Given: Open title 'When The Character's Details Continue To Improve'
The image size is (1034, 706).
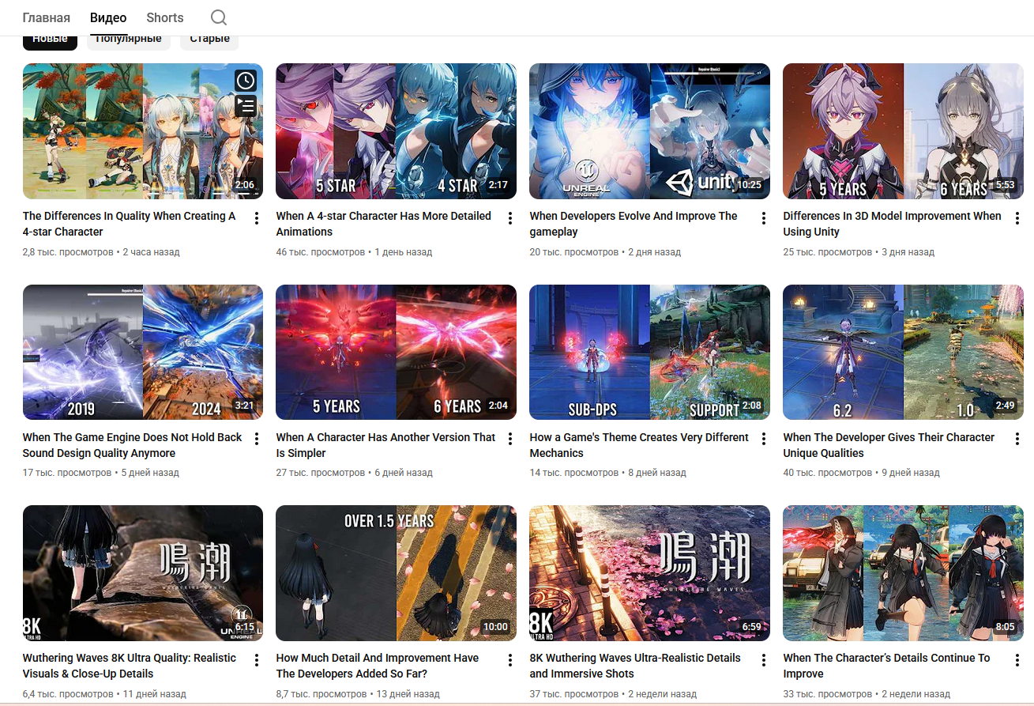Looking at the screenshot, I should point(886,666).
